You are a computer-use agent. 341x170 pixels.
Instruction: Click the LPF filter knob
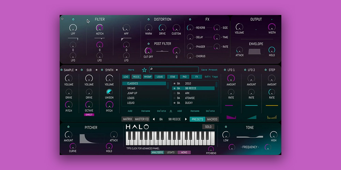click(x=73, y=28)
